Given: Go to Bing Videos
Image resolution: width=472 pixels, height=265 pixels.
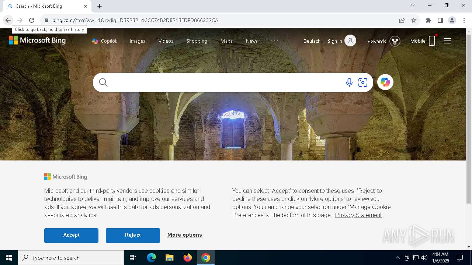Looking at the screenshot, I should pos(166,41).
